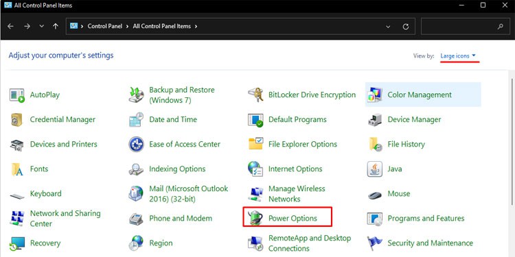Click the Phone and Modem text
Image resolution: width=515 pixels, height=257 pixels.
point(181,219)
